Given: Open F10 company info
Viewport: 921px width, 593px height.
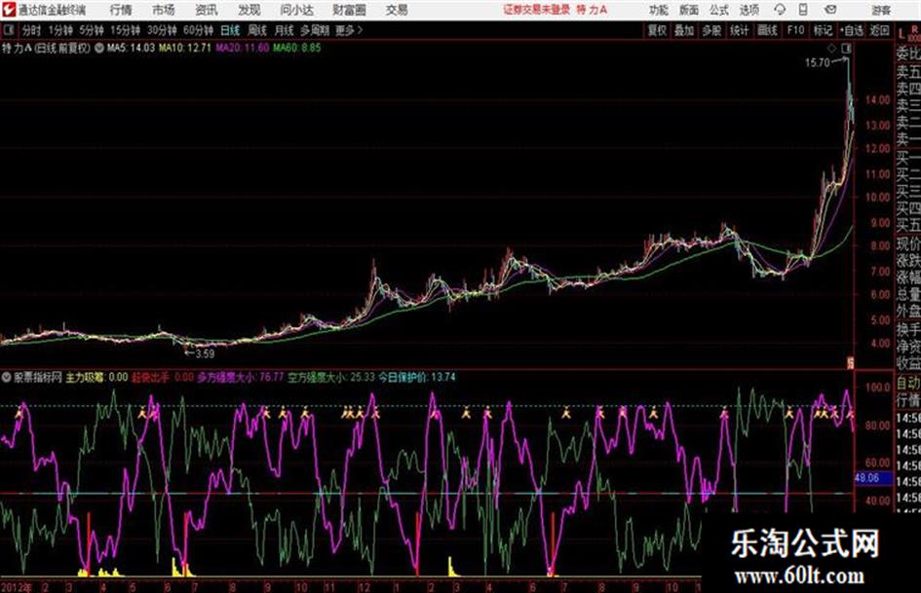Looking at the screenshot, I should (795, 30).
